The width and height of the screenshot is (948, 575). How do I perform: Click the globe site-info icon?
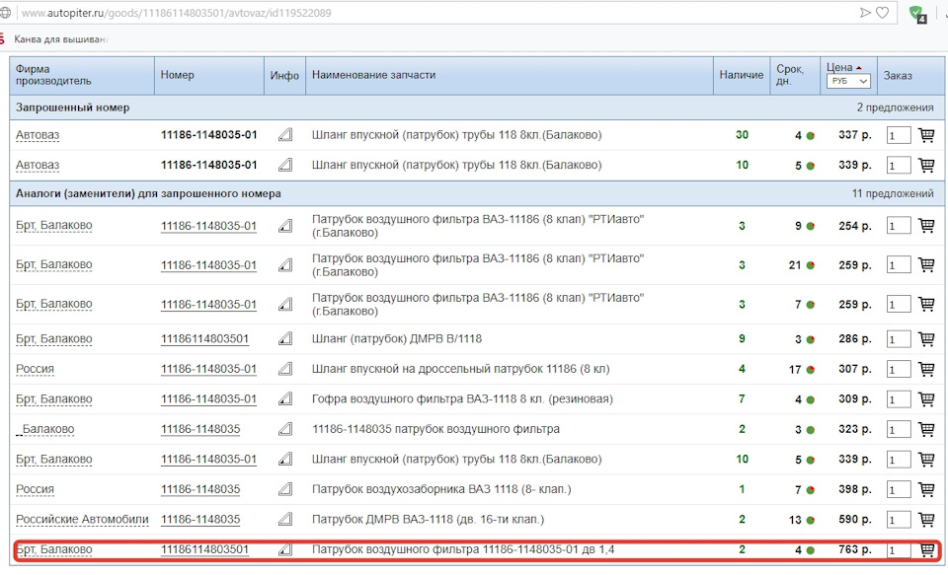click(6, 13)
